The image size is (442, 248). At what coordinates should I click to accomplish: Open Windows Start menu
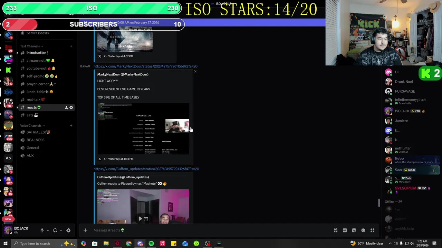click(5, 244)
